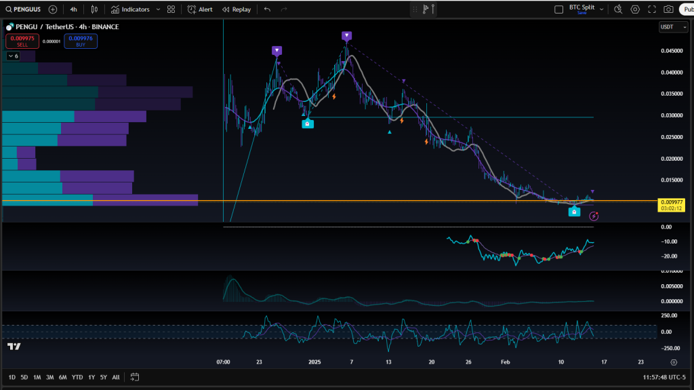Open the USDT currency dropdown
Viewport: 694px width, 390px height.
click(673, 27)
